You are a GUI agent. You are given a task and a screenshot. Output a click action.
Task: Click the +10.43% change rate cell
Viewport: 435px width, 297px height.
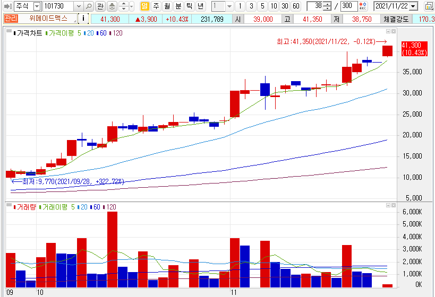pos(177,19)
